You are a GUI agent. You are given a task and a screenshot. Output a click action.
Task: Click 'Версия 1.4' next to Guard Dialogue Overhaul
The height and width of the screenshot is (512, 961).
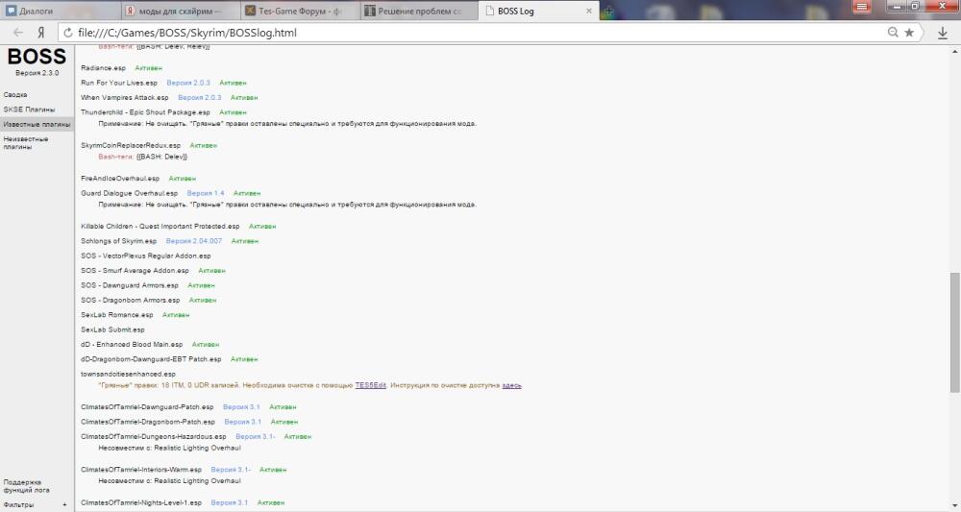coord(206,193)
